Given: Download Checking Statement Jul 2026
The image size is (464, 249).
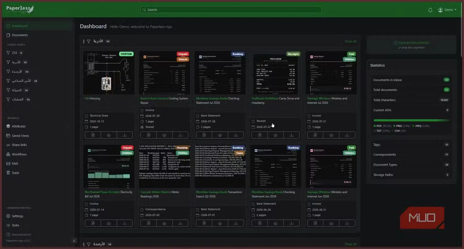Looking at the screenshot, I should pos(236,135).
